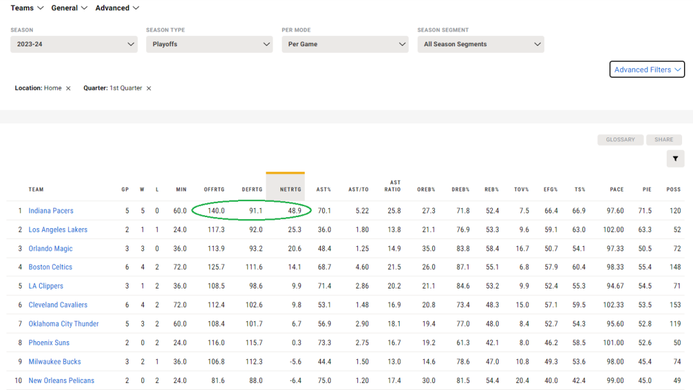Screen dimensions: 693x390
Task: Sort table by W column header
Action: 142,190
